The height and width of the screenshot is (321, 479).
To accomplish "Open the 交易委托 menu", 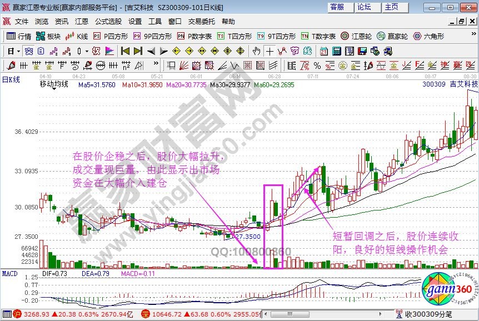I will (x=201, y=22).
